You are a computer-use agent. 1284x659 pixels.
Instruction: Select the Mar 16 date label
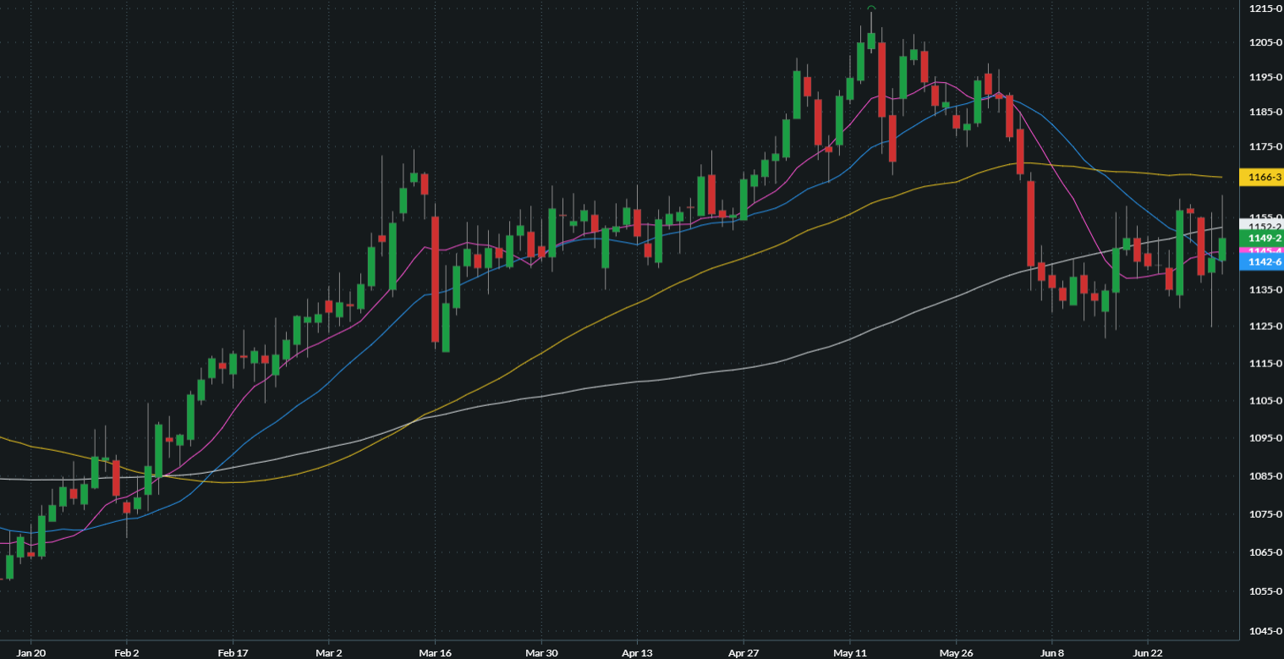coord(434,653)
